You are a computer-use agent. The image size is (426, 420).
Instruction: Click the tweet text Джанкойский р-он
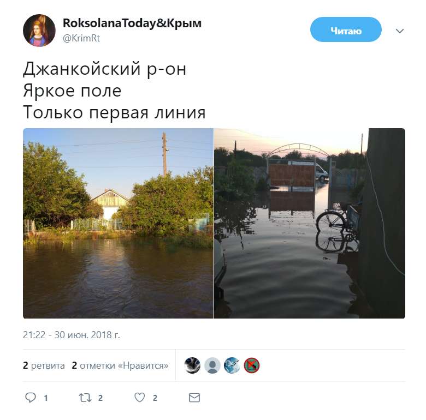coord(105,69)
